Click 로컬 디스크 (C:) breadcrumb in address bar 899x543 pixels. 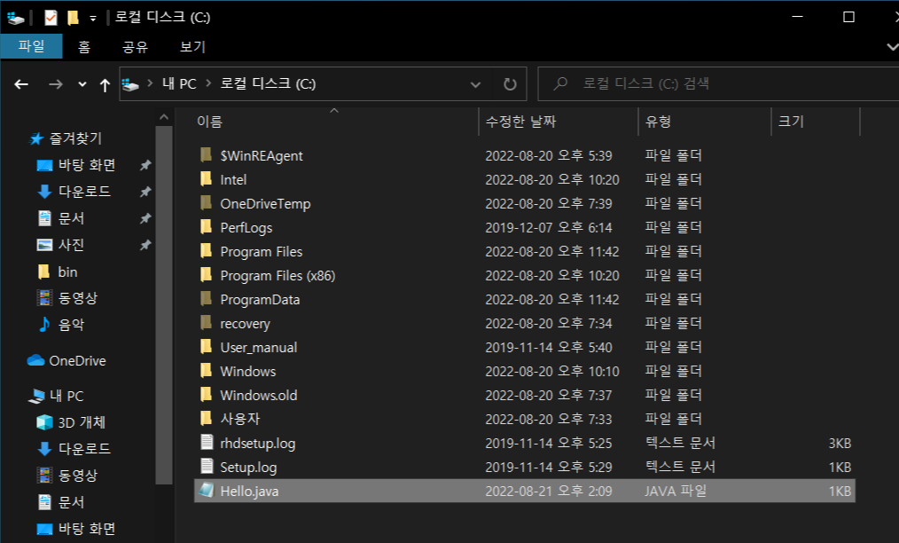coord(269,83)
